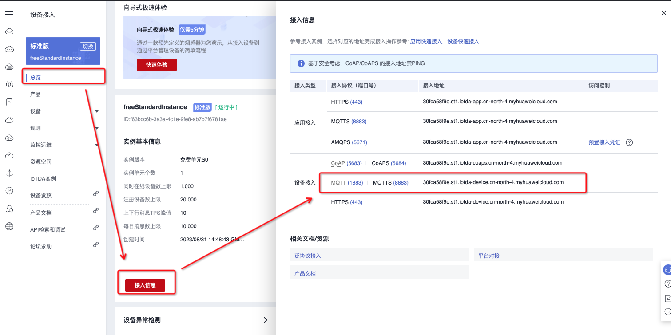The image size is (671, 335).
Task: Click the IP circle icon in the left rail
Action: (9, 191)
